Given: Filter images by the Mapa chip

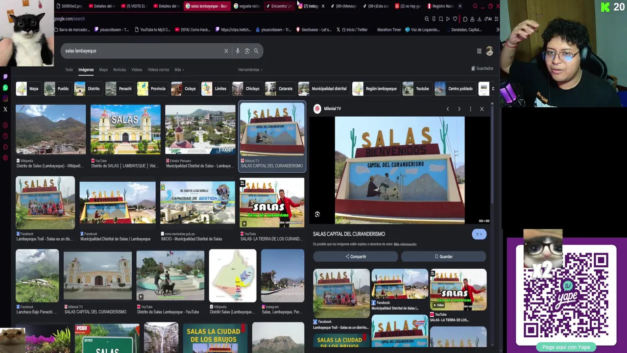Looking at the screenshot, I should pos(27,89).
